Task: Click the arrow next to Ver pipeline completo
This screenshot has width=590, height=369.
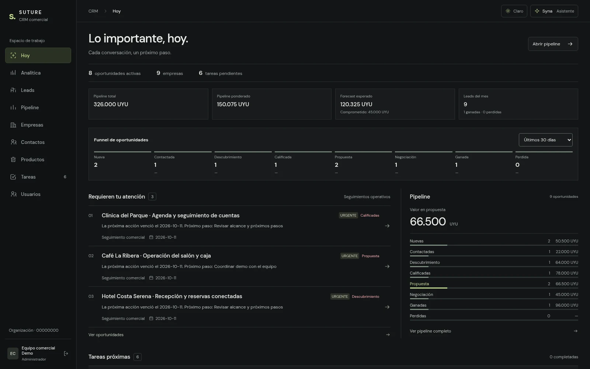Action: [x=576, y=331]
